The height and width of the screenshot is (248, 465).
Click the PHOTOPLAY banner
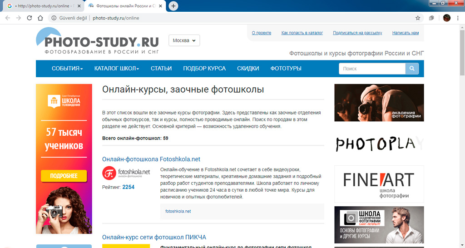[x=379, y=144]
